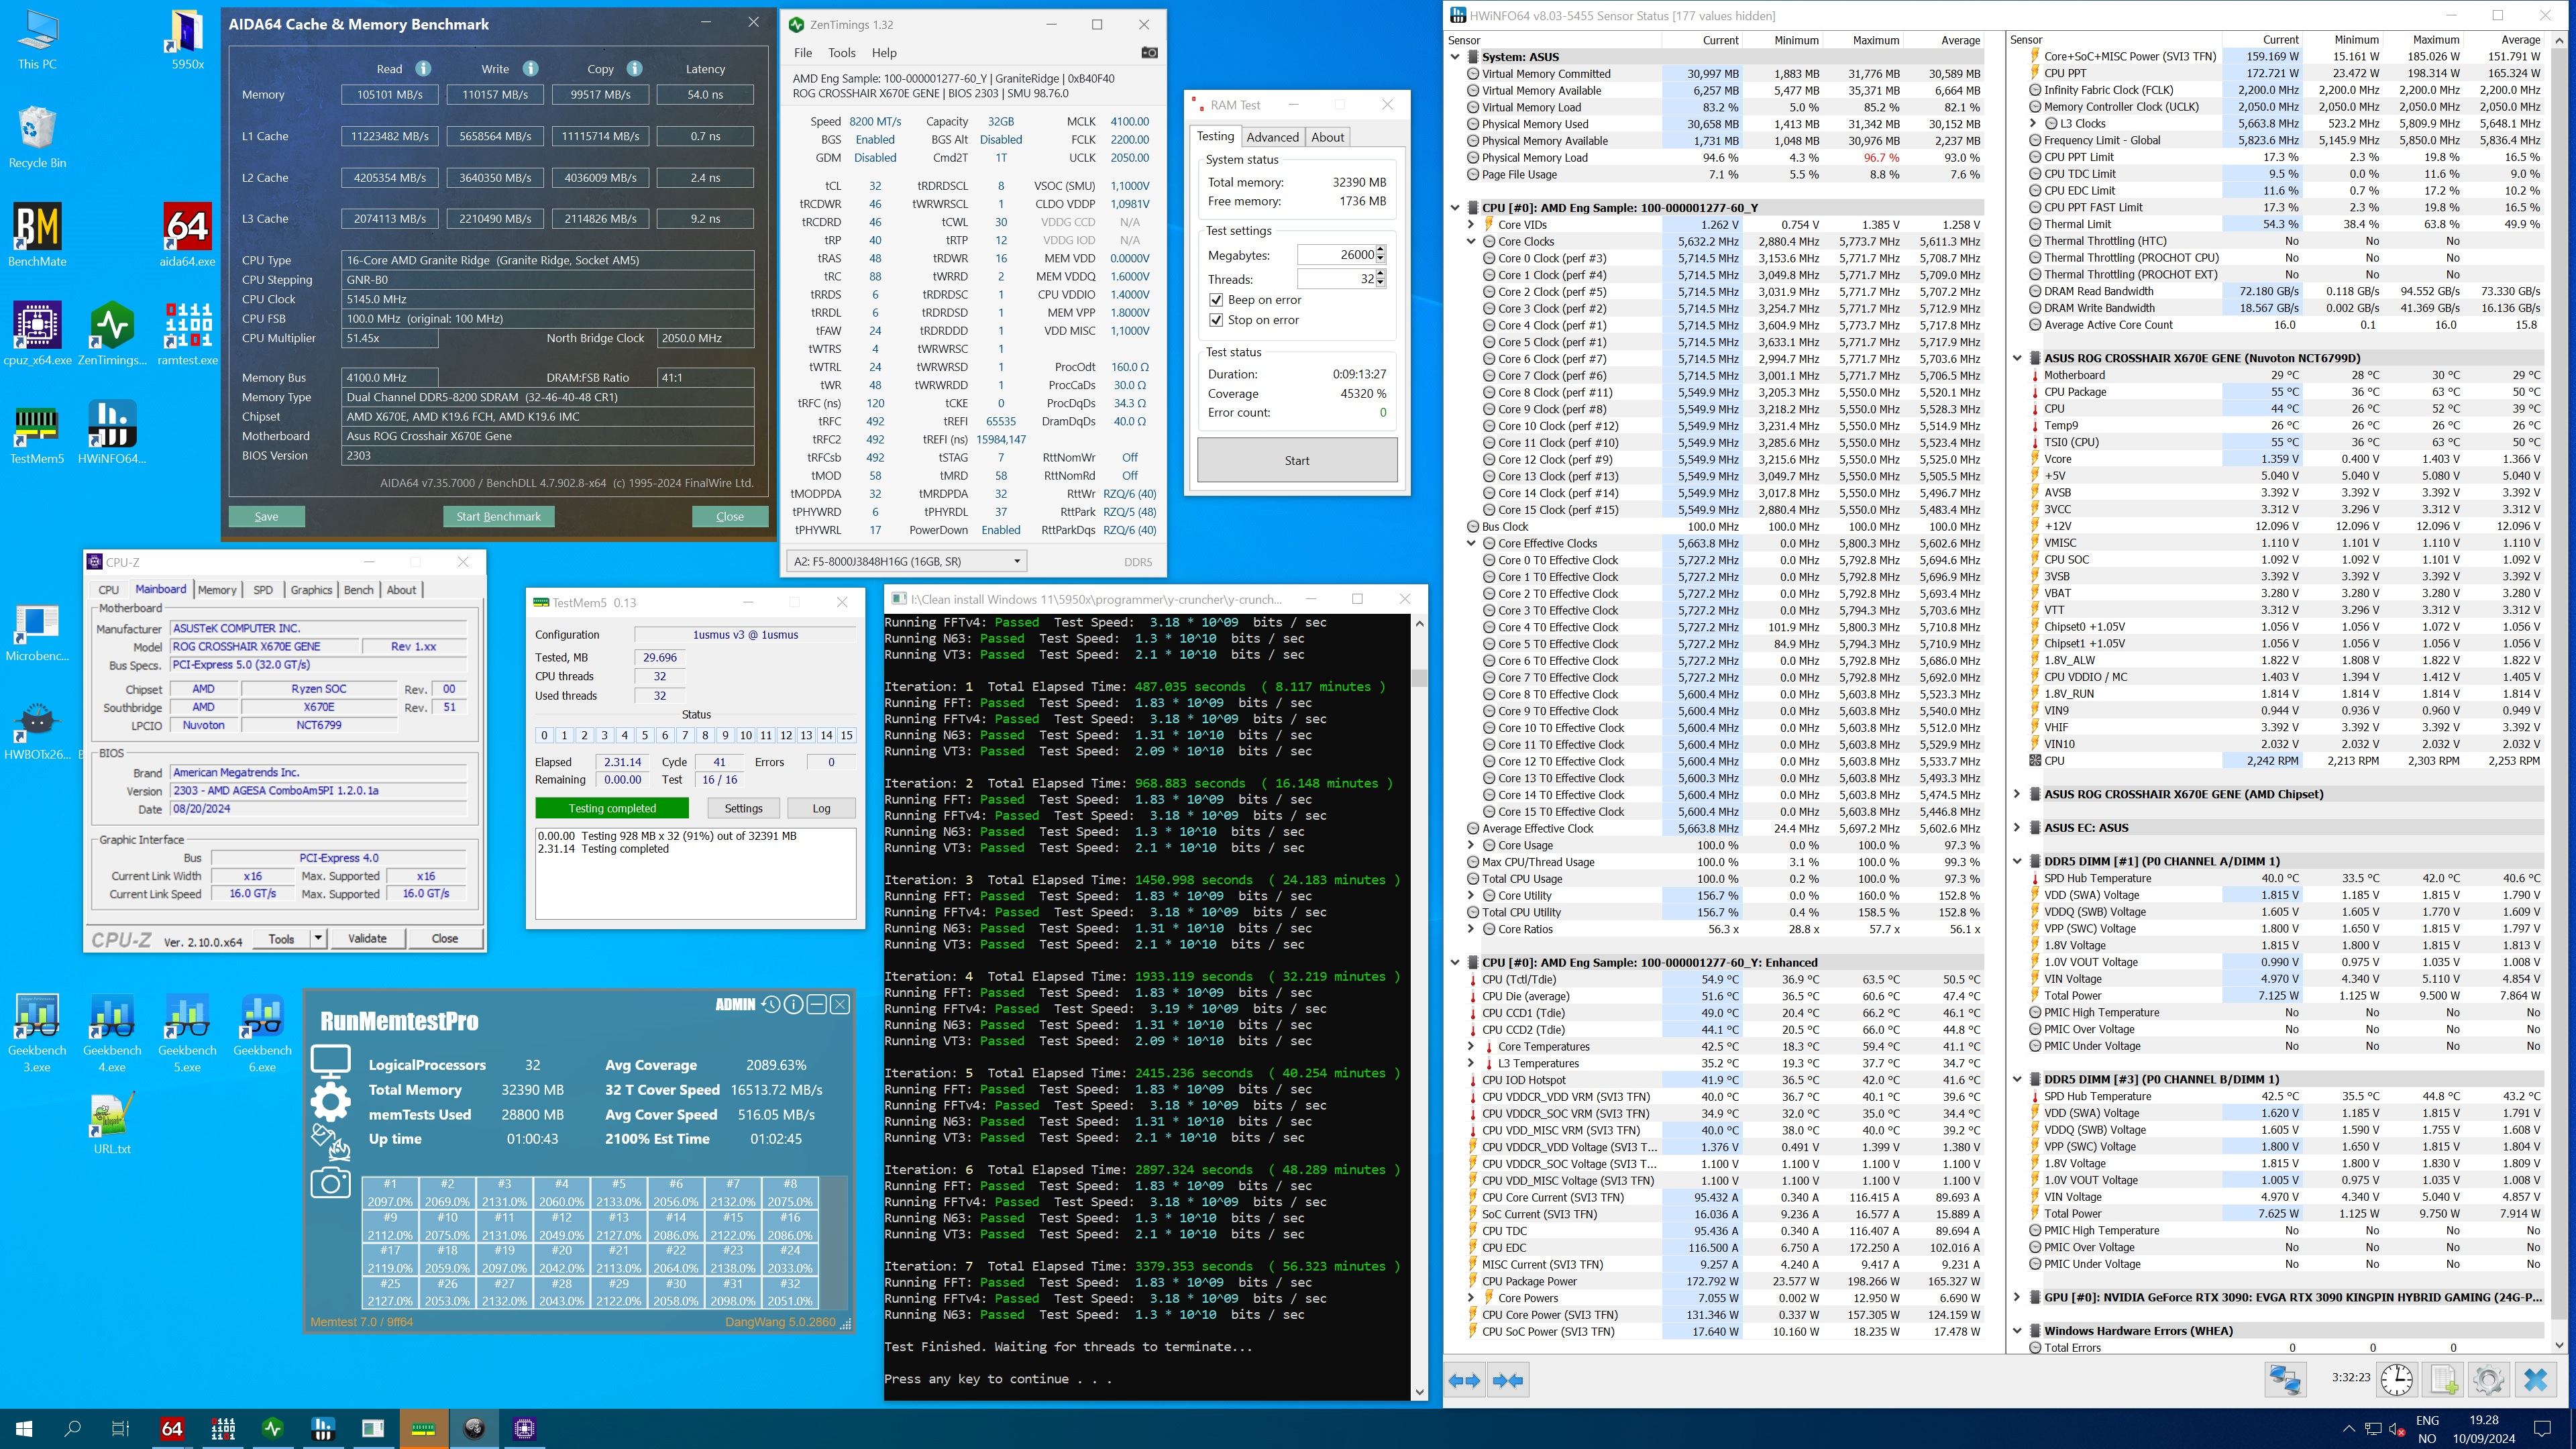The image size is (2576, 1449).
Task: Launch ZenTimings desktop shortcut
Action: coord(112,334)
